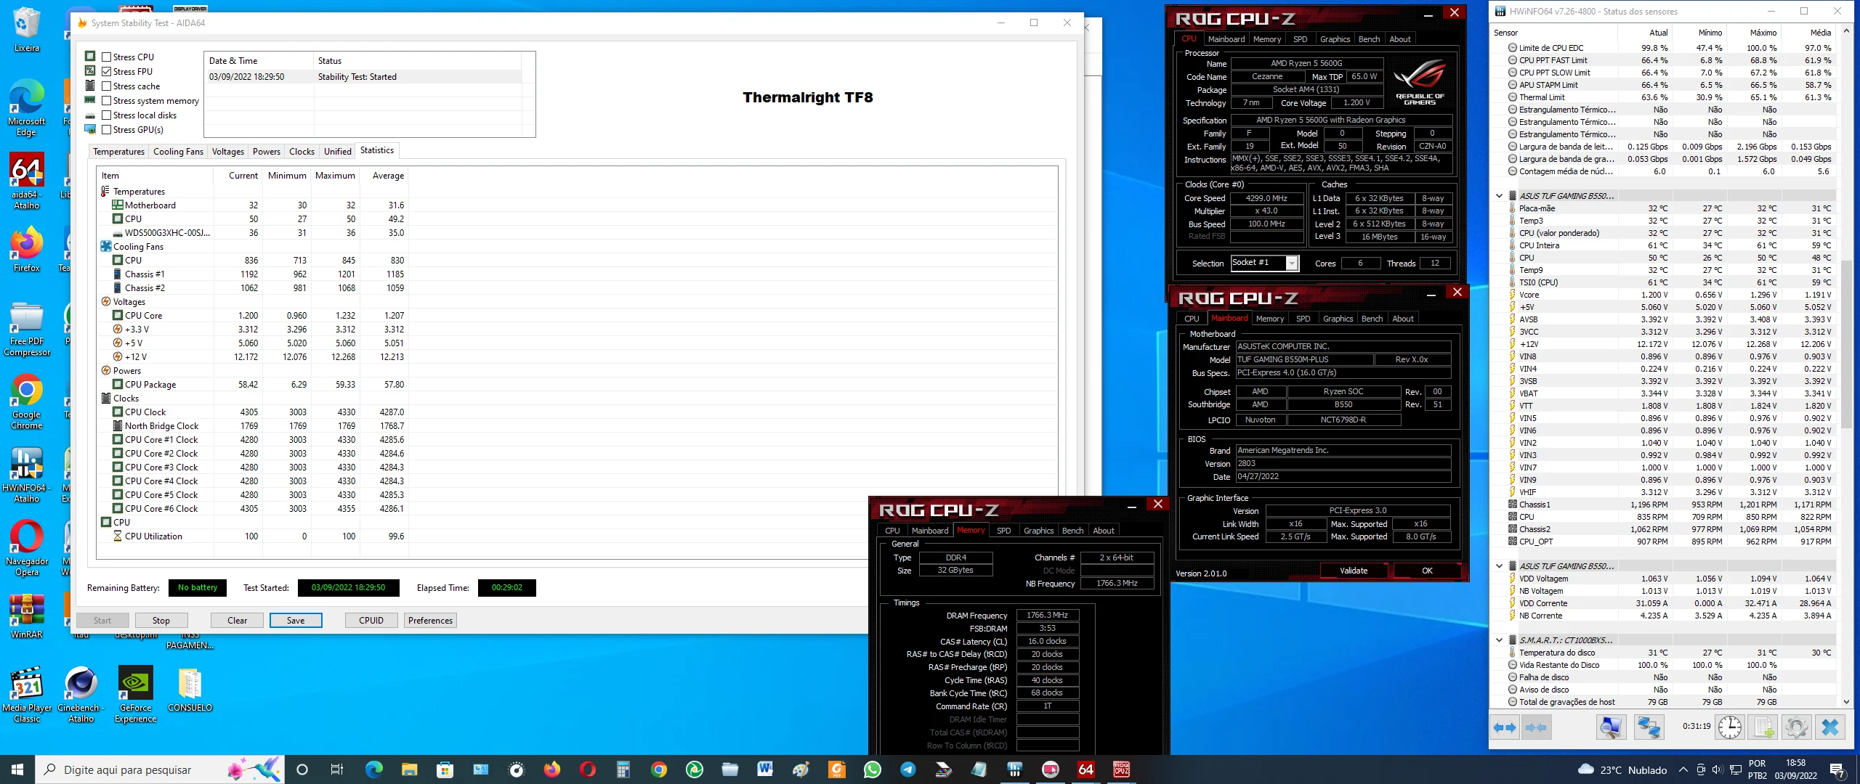
Task: Click the HWiNFO expand columns arrows icon
Action: coord(1505,727)
